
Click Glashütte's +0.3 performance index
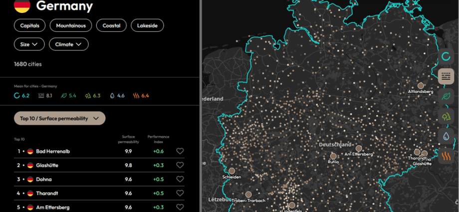pos(158,166)
